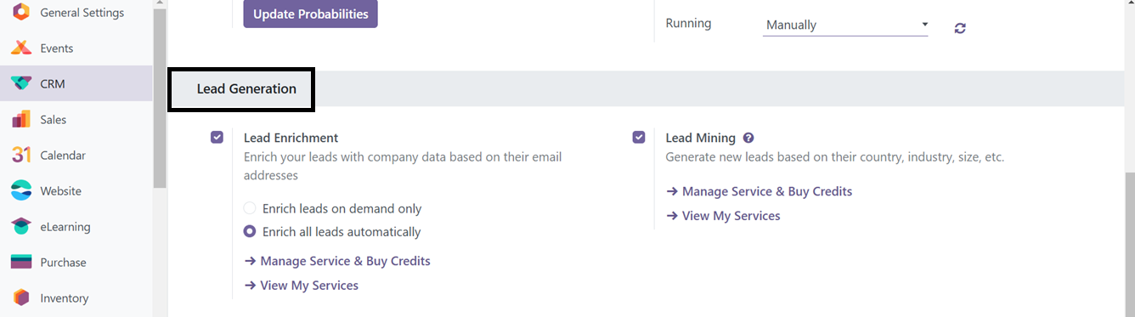
Task: Click the sidebar vertical scrollbar
Action: click(x=160, y=93)
